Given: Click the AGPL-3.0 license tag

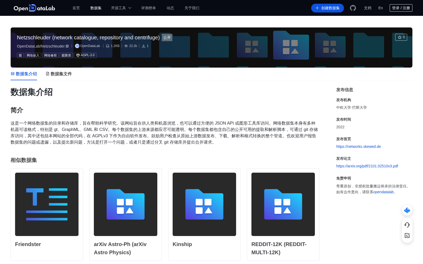Looking at the screenshot, I should (85, 55).
